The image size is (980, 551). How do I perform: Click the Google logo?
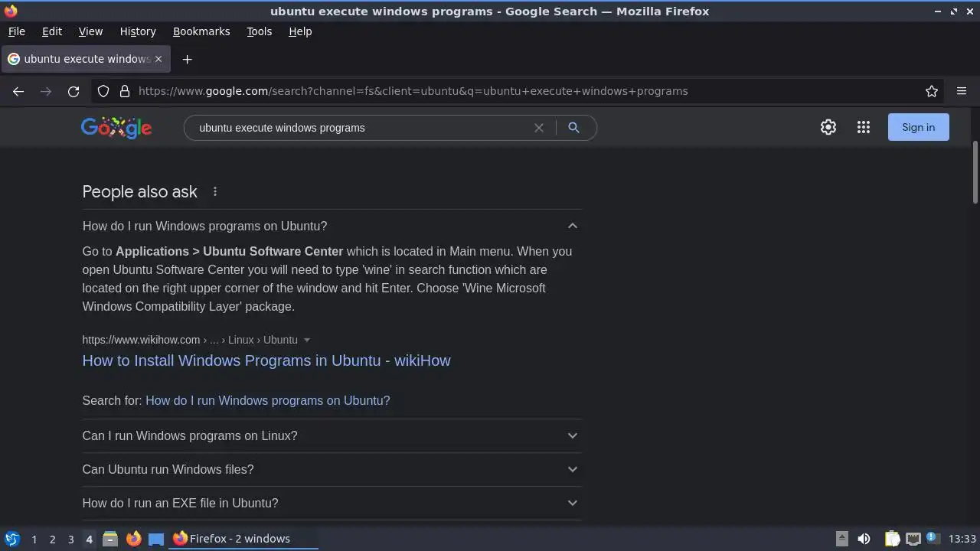(x=116, y=128)
